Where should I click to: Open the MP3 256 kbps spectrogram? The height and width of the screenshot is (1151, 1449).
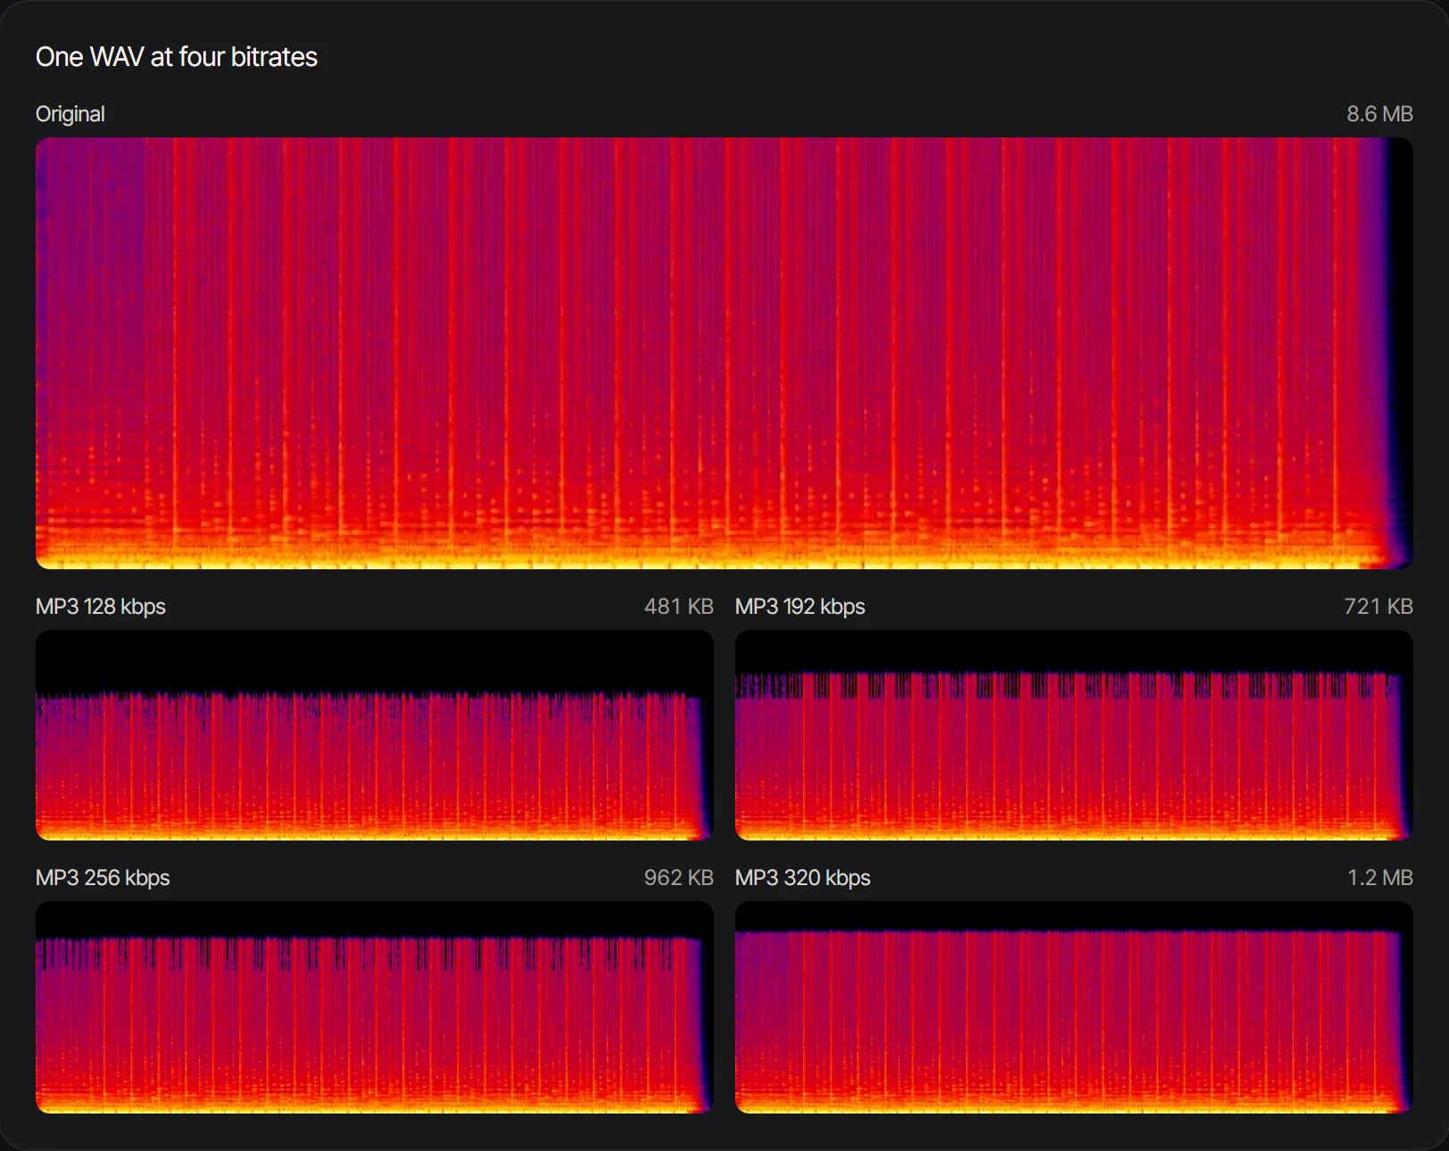click(x=375, y=1007)
